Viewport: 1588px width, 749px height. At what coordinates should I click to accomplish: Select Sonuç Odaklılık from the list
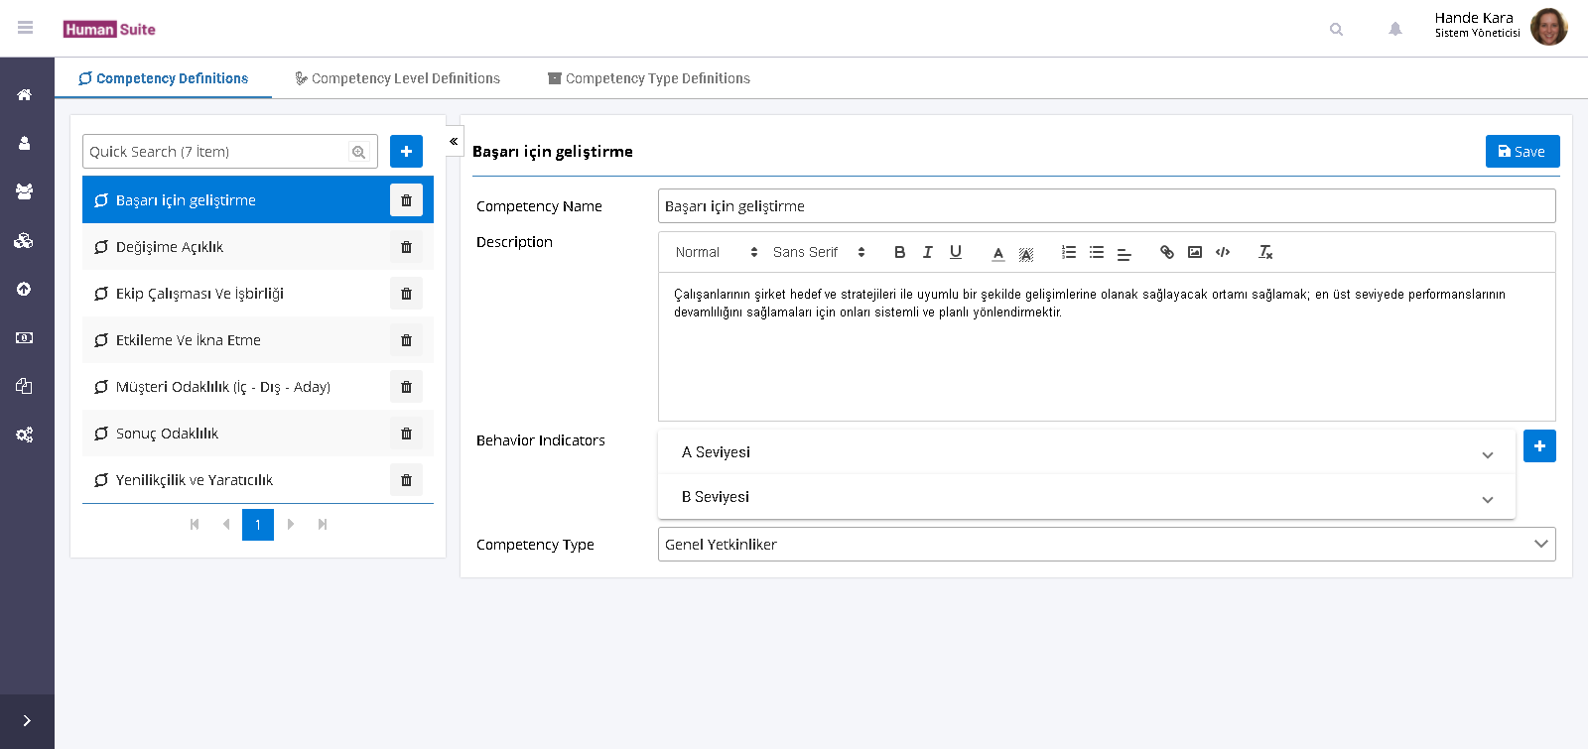167,434
